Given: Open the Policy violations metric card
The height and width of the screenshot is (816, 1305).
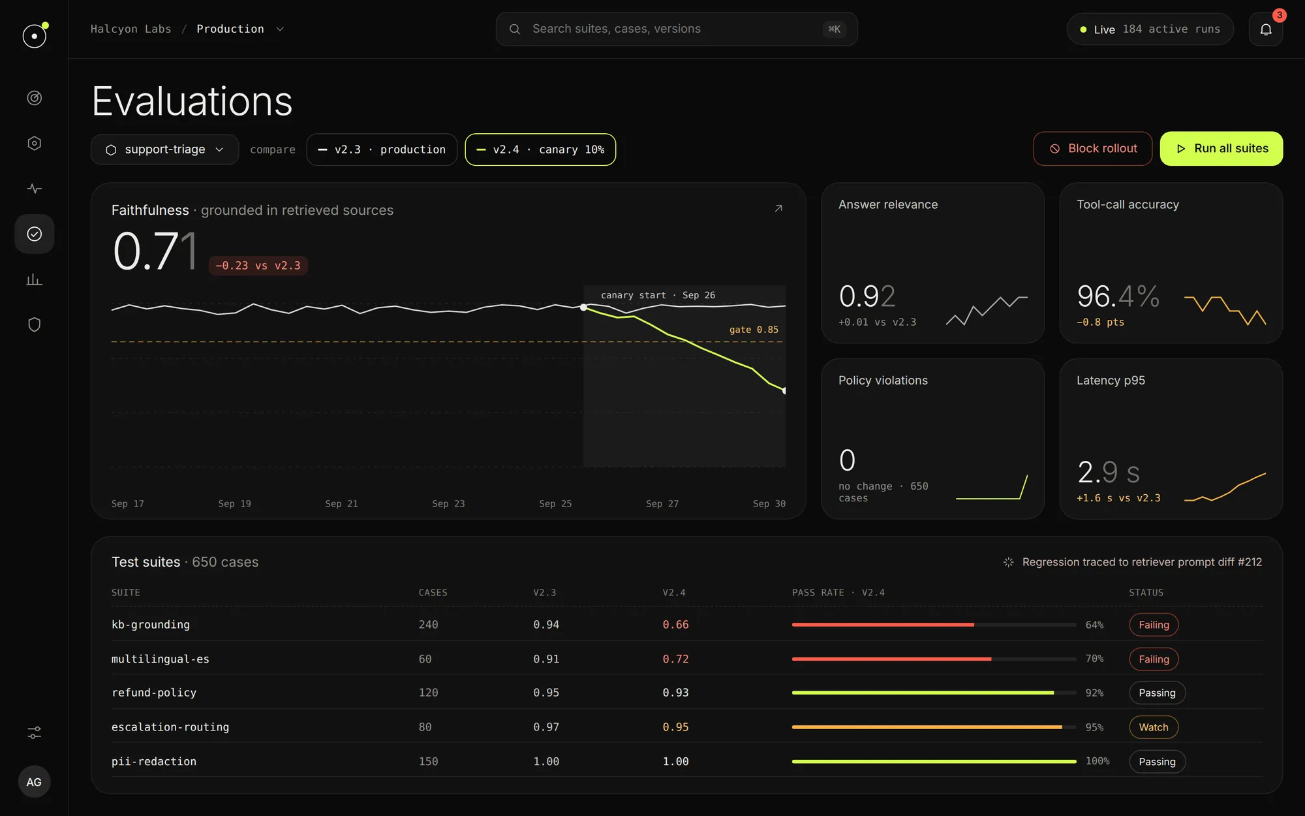Looking at the screenshot, I should coord(933,439).
